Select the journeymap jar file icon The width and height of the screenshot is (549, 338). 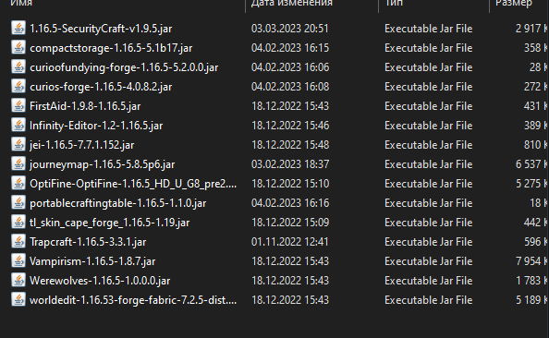(x=18, y=163)
